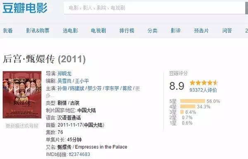Click the 豆瓣电影 logo

[x=25, y=8]
